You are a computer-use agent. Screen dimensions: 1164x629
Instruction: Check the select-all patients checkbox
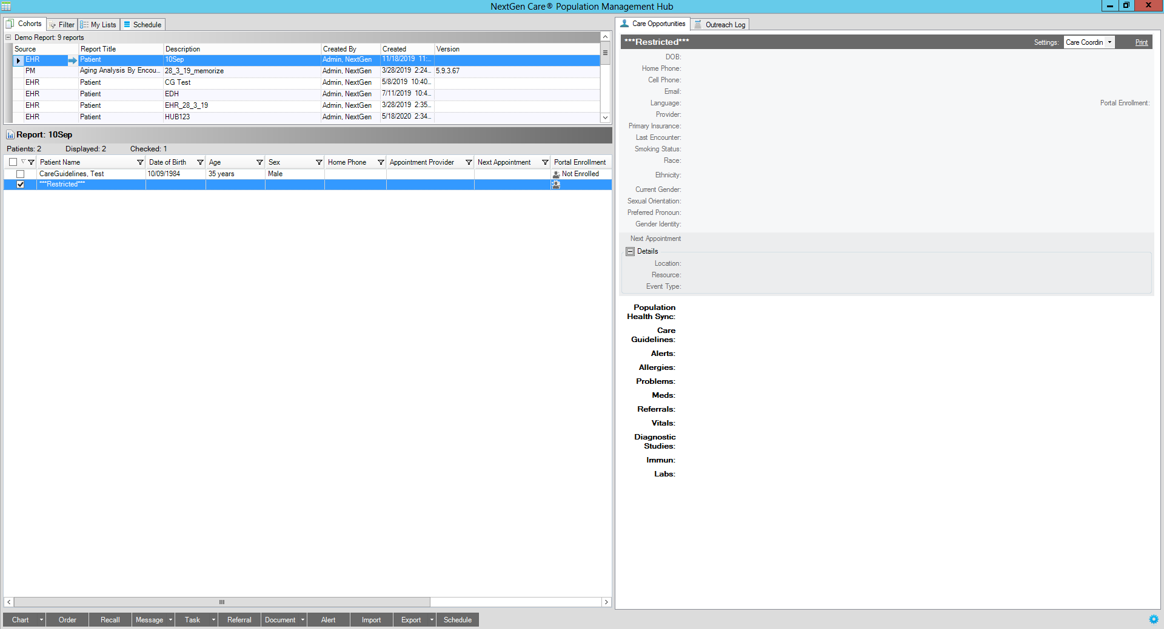[x=13, y=162]
